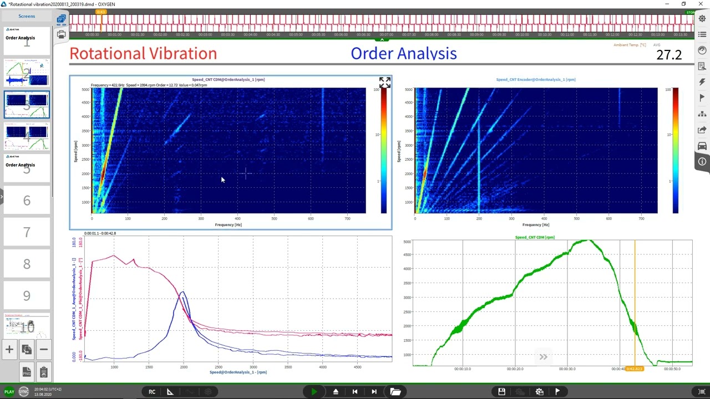Select empty screen 9
Screen dimensions: 710x399
pyautogui.click(x=27, y=295)
